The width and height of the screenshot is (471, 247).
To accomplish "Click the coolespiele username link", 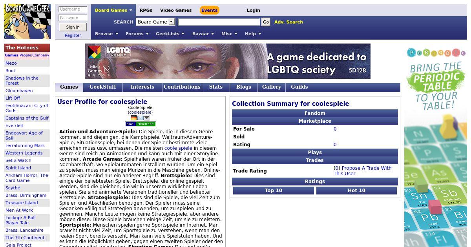I will pos(141,112).
